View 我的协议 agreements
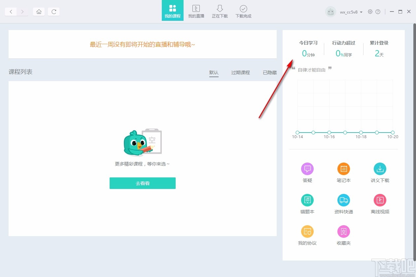This screenshot has height=277, width=416. (x=307, y=234)
